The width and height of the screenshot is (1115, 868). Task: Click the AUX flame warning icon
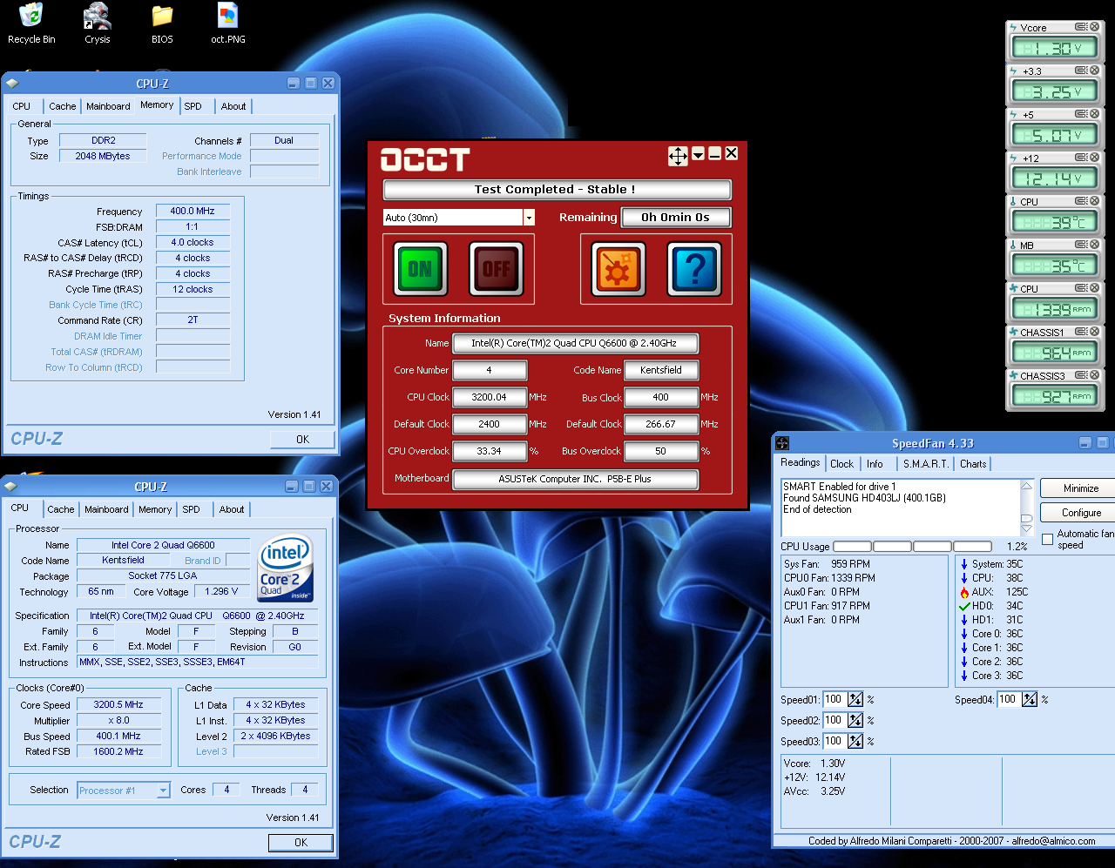tap(964, 592)
